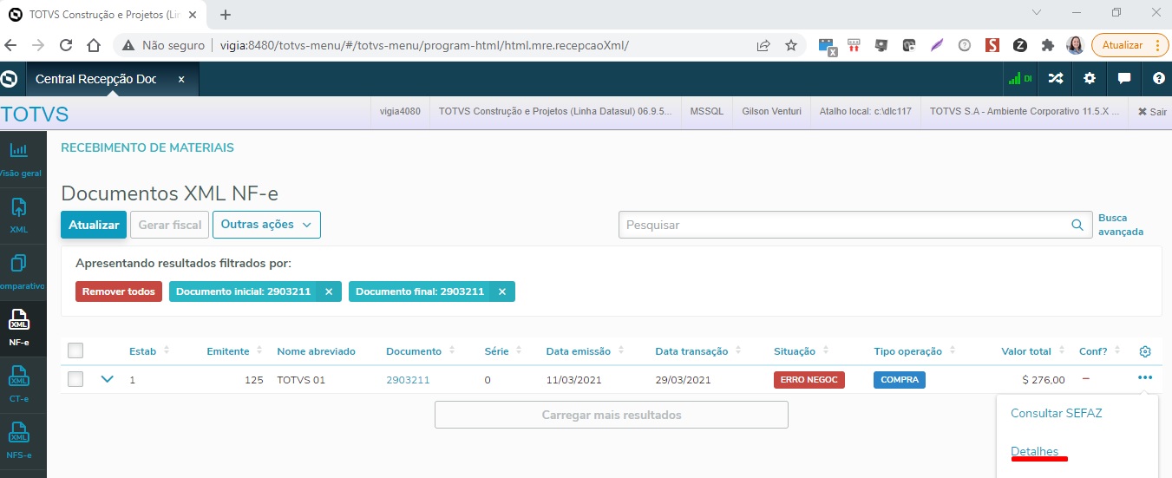Open the row actions three-dots menu
Screen dimensions: 1172x478
1145,377
